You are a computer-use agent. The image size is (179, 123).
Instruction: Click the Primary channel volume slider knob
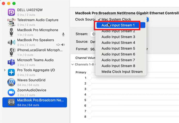(89, 72)
